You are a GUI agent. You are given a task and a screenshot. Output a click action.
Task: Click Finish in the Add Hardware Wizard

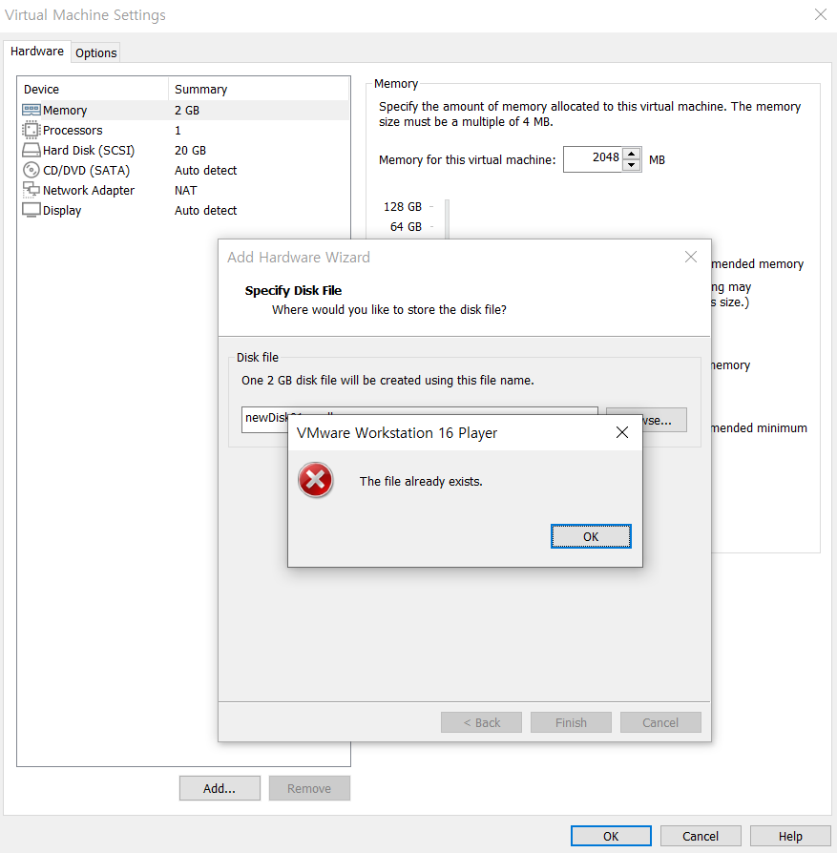click(571, 722)
